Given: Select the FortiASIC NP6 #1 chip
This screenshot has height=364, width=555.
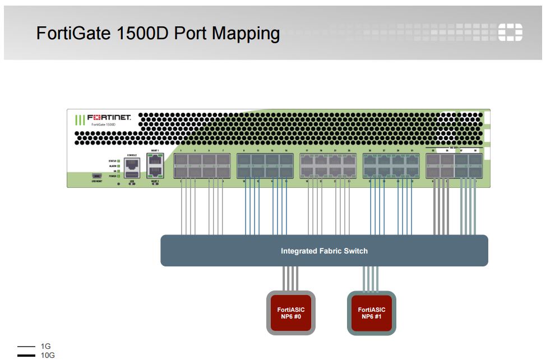Looking at the screenshot, I should coord(371,313).
